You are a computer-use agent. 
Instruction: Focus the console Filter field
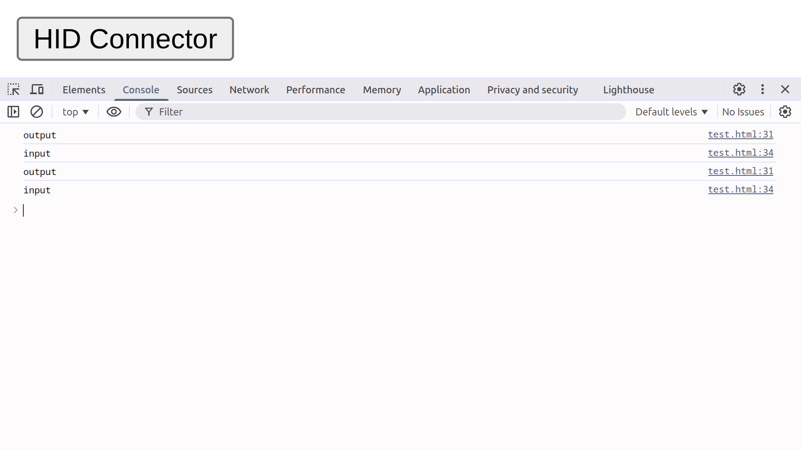[x=380, y=112]
